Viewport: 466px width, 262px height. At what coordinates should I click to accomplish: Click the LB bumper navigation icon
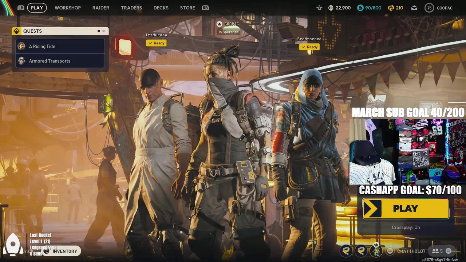21,8
